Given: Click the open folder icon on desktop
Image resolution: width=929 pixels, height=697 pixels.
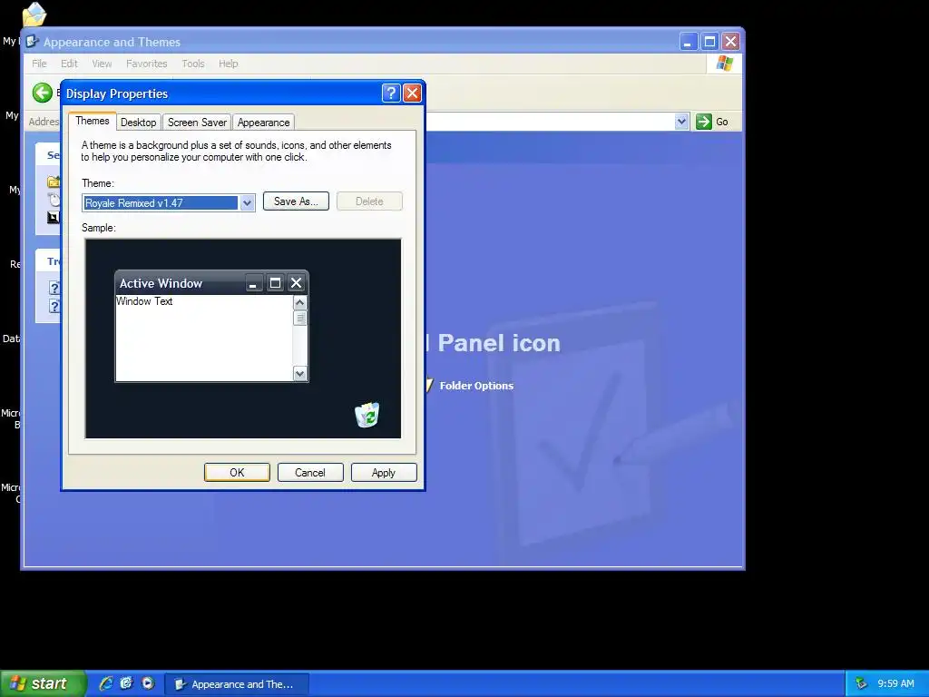Looking at the screenshot, I should (34, 15).
